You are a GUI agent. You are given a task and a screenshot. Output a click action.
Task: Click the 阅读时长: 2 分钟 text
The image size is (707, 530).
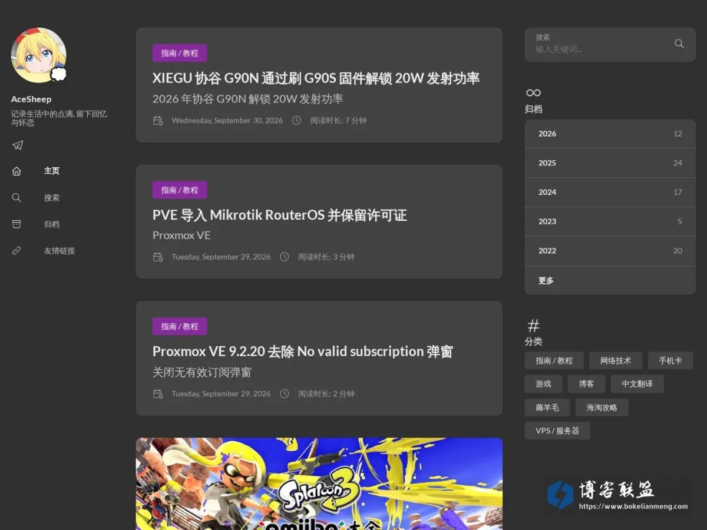tap(326, 393)
